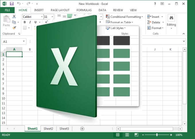Add a new sheet with plus icon
Image resolution: width=195 pixels, height=139 pixels.
pos(82,129)
